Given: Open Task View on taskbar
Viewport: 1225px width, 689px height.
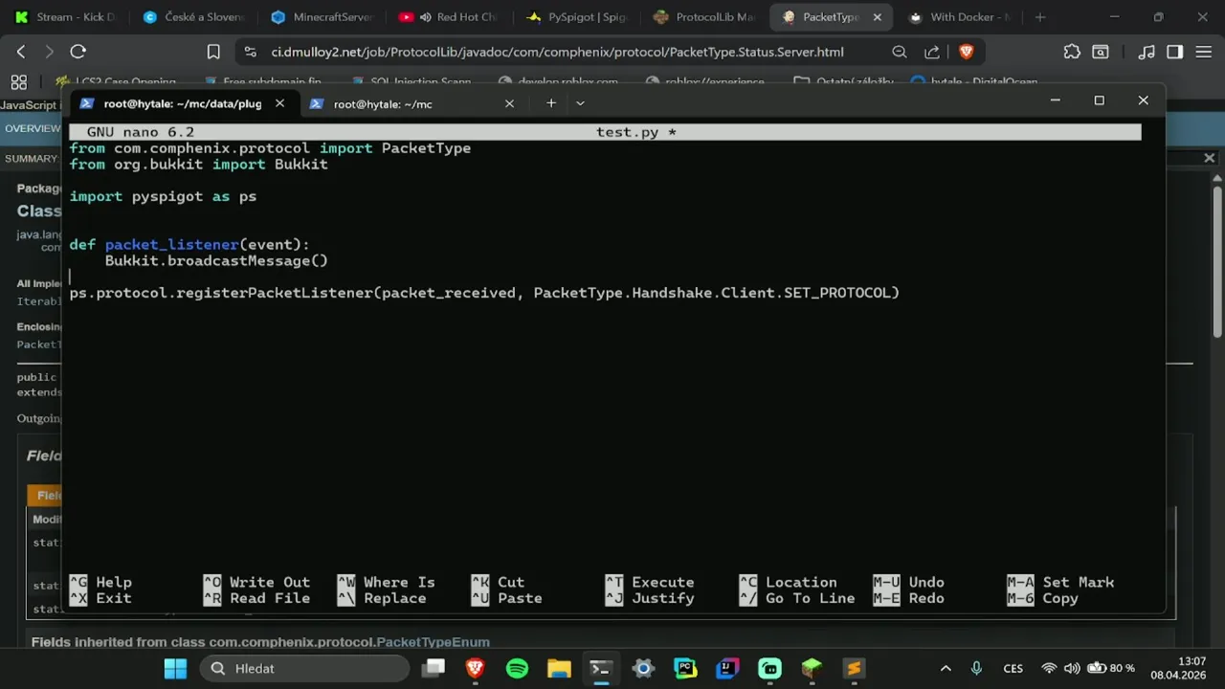Looking at the screenshot, I should (434, 668).
